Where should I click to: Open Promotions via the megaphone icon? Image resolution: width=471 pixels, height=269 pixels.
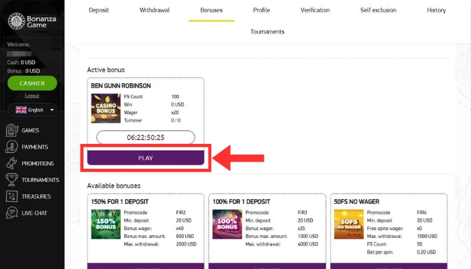[11, 163]
